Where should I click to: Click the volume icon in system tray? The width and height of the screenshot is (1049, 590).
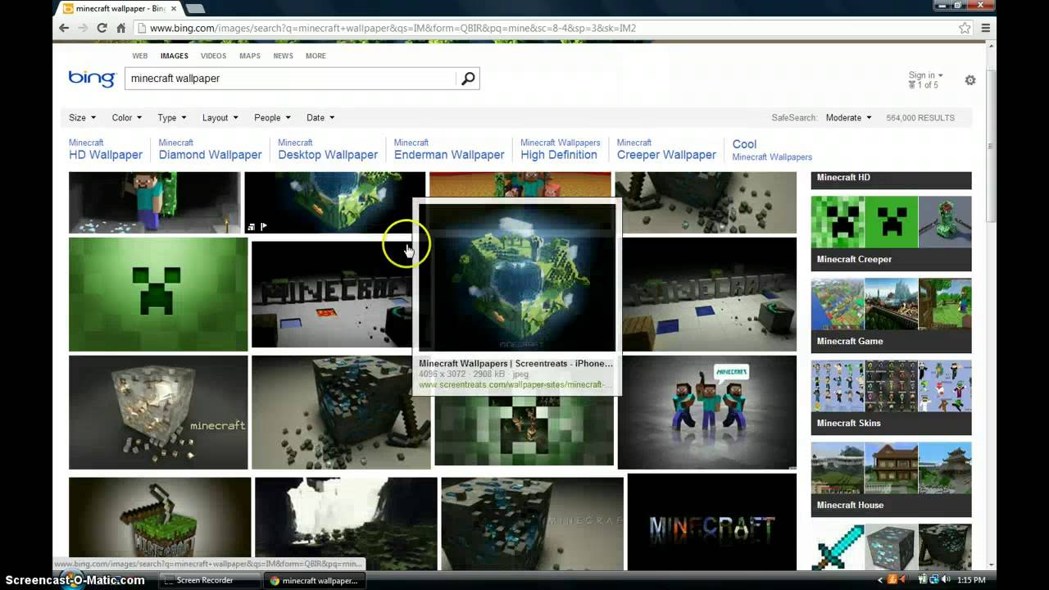[x=945, y=580]
